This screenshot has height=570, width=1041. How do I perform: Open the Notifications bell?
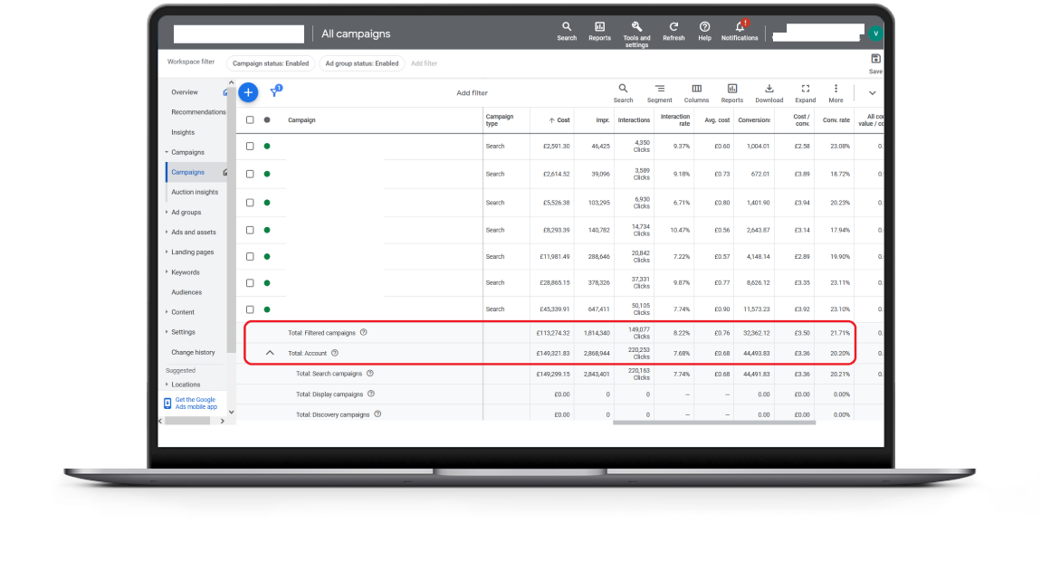[740, 28]
